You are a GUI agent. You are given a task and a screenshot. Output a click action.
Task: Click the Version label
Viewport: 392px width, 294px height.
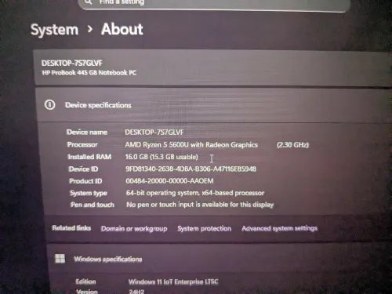pyautogui.click(x=87, y=291)
